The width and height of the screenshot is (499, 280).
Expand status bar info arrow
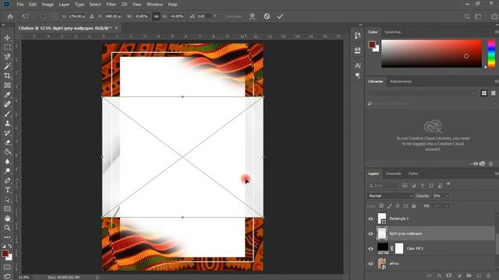point(97,277)
